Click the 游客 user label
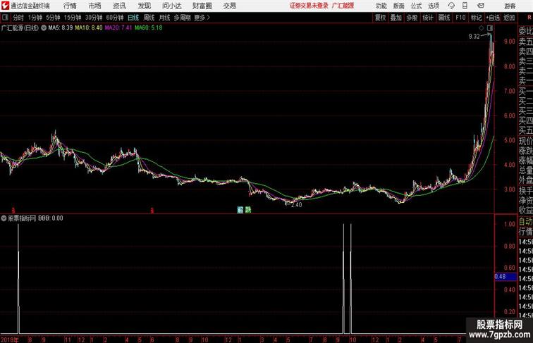Viewport: 533px width, 343px height. point(510,6)
